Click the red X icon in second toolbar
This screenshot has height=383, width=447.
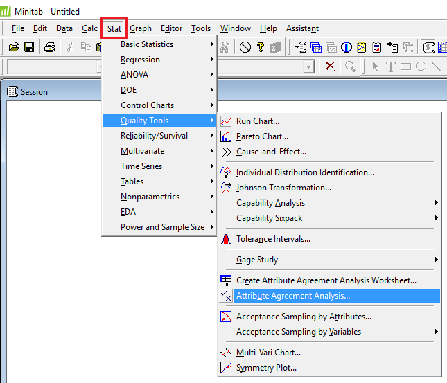pyautogui.click(x=330, y=66)
